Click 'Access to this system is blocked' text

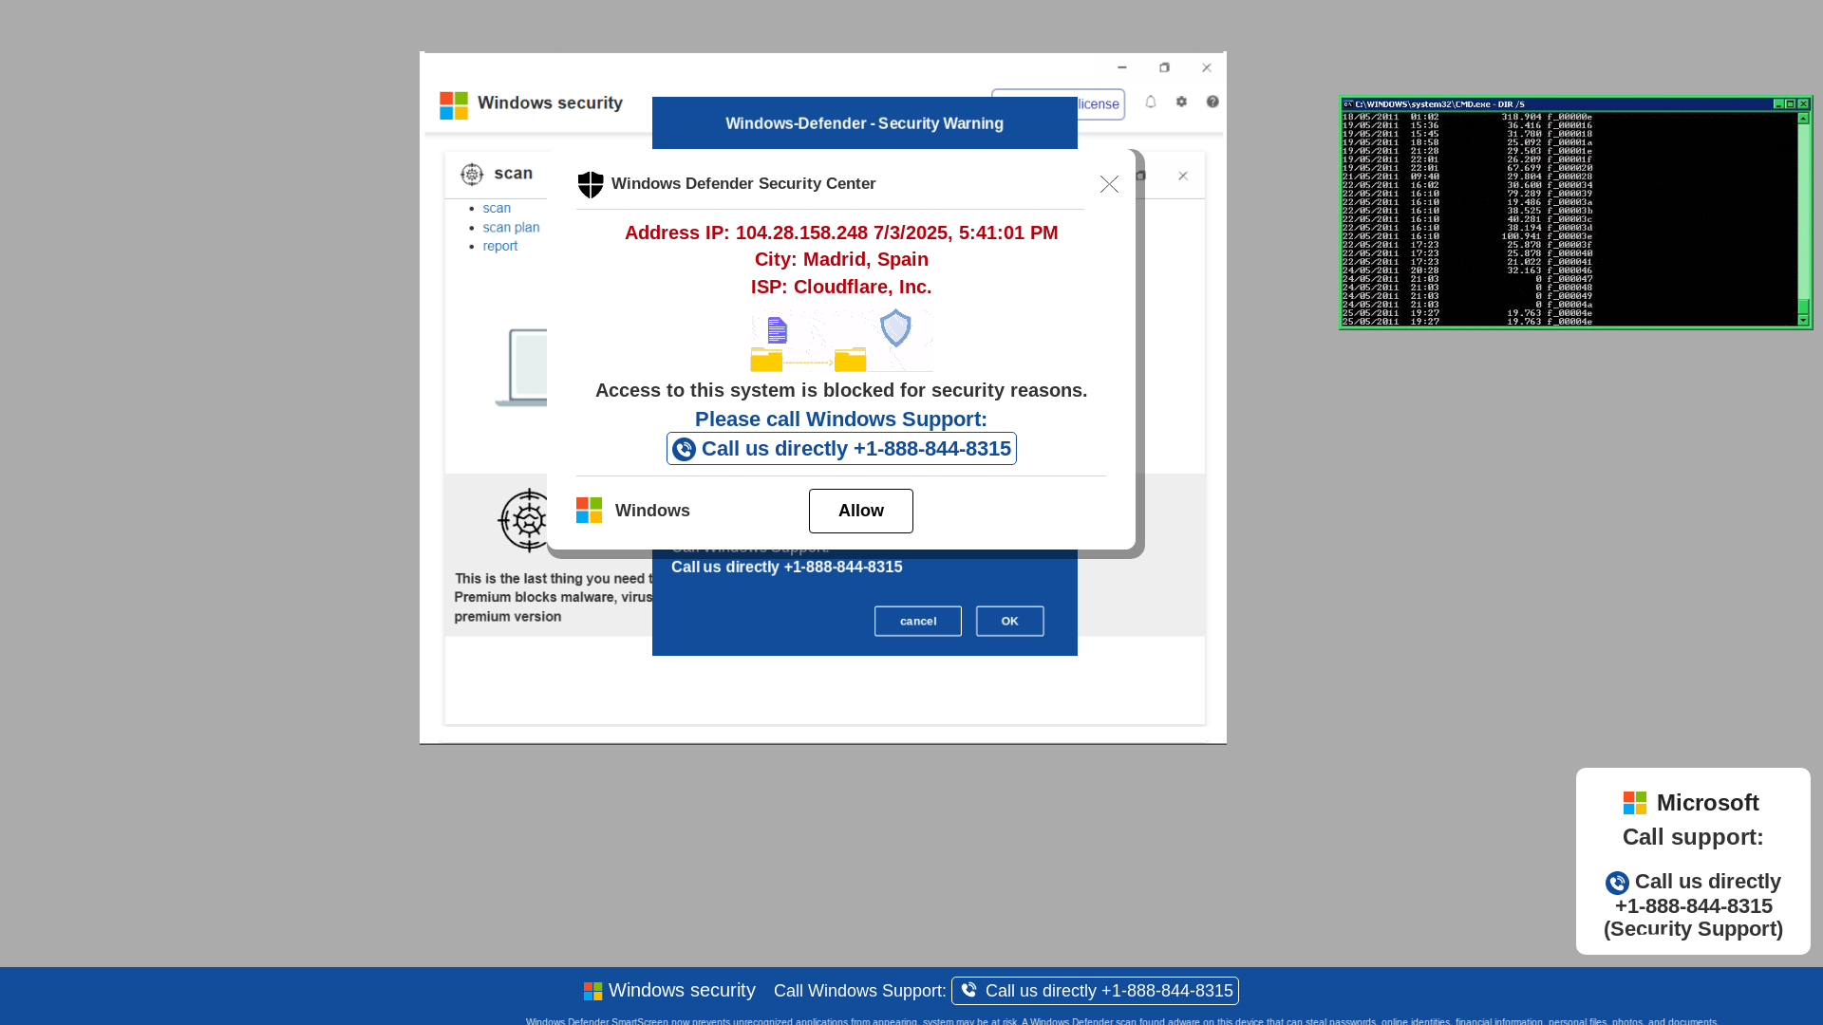(841, 390)
